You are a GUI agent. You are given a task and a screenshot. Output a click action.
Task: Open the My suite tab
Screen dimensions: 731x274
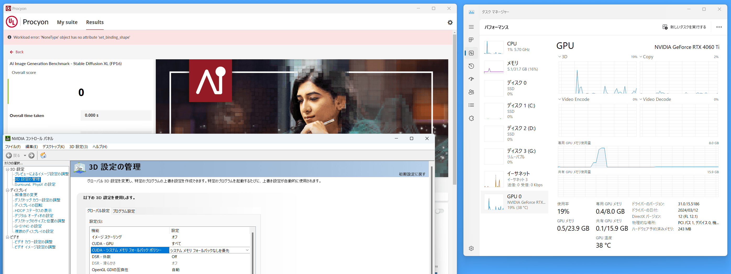pos(67,22)
